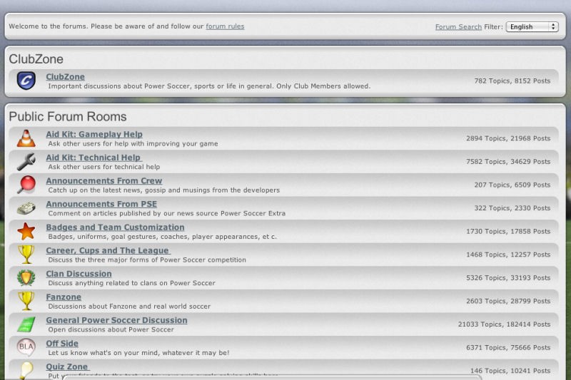
Task: Click '21033 Topics, 182414 Posts' count
Action: pyautogui.click(x=504, y=324)
